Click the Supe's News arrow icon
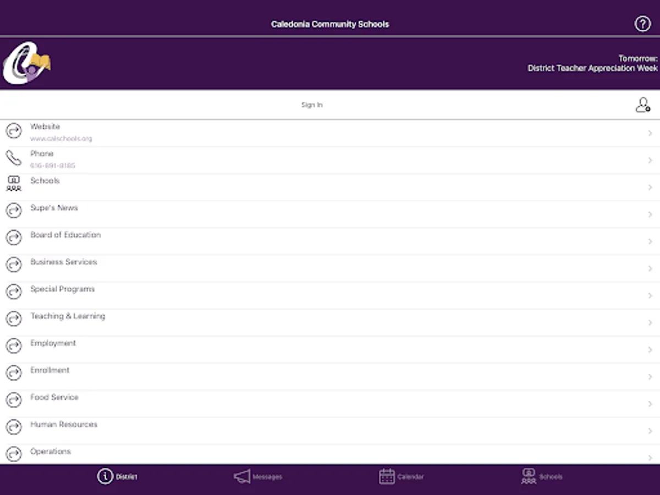This screenshot has height=495, width=660. coord(14,210)
